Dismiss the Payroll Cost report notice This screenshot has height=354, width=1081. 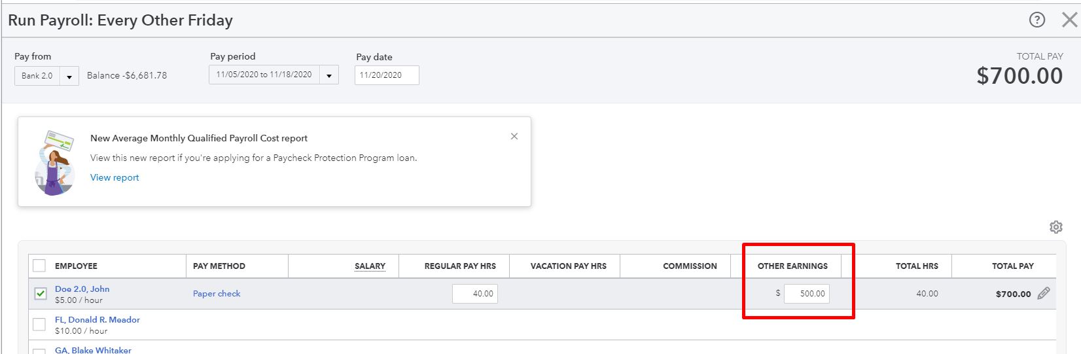click(514, 136)
